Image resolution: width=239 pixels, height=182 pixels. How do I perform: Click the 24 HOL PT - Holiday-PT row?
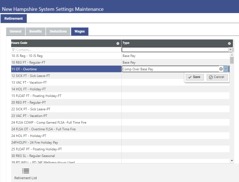[65, 136]
